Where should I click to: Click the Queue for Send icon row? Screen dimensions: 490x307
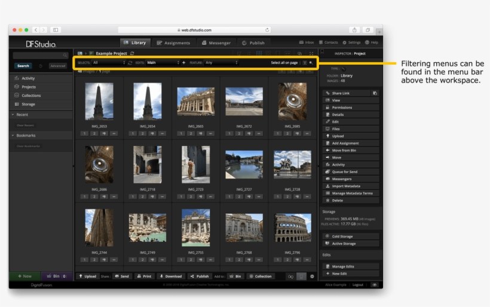click(351, 172)
